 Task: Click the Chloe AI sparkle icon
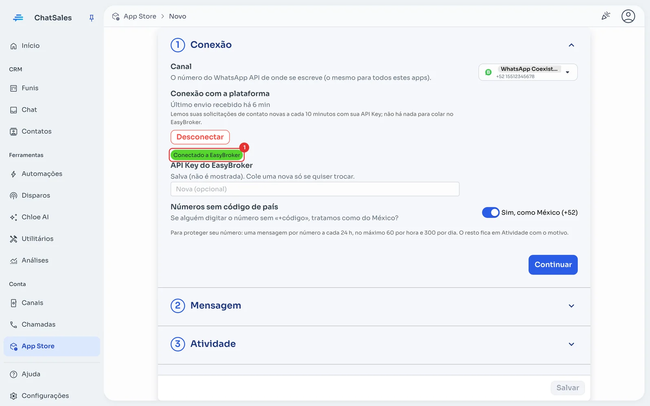[x=13, y=217]
